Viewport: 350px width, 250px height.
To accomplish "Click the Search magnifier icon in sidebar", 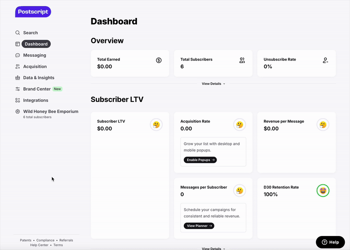I will (x=17, y=33).
